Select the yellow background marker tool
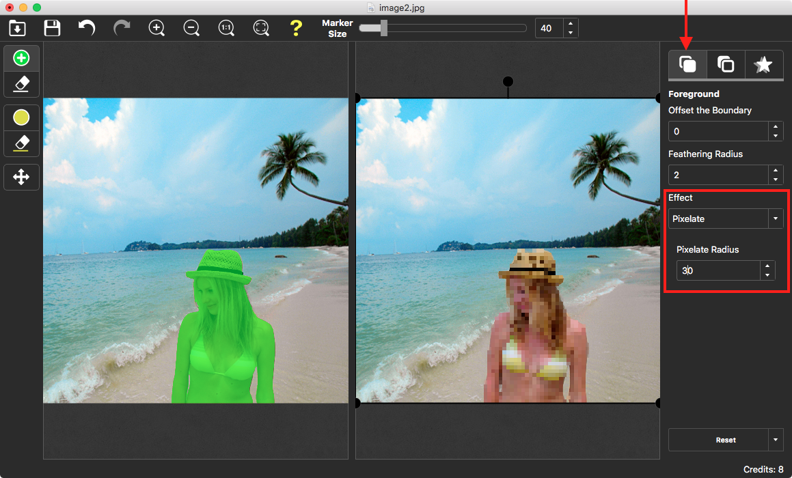 [x=21, y=117]
